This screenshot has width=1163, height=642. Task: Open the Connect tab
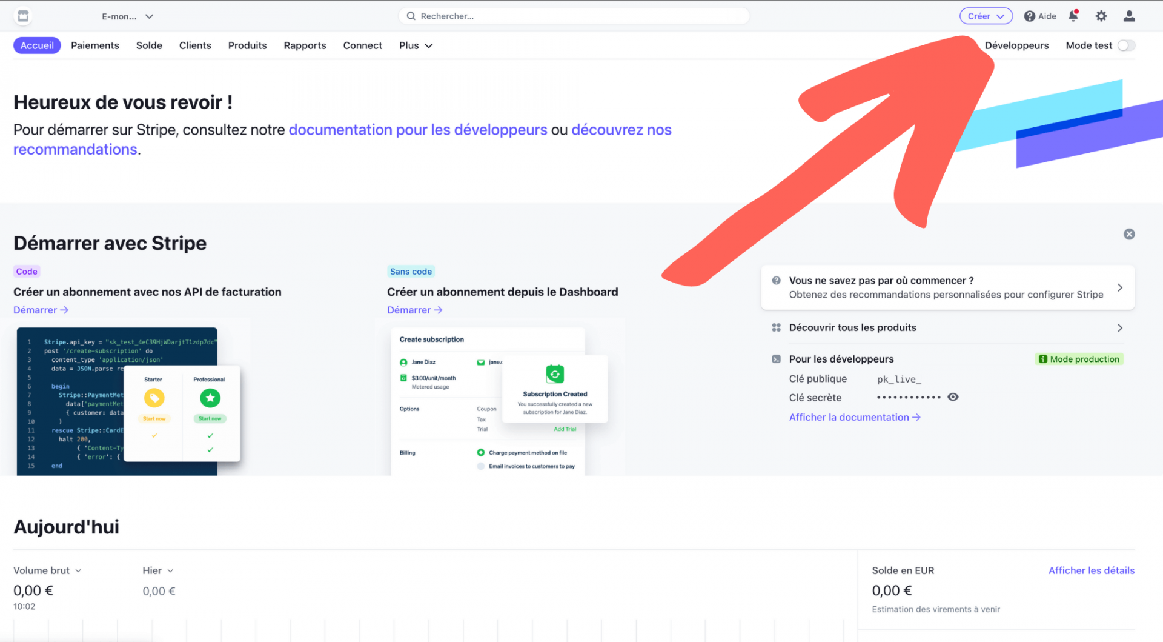(362, 45)
